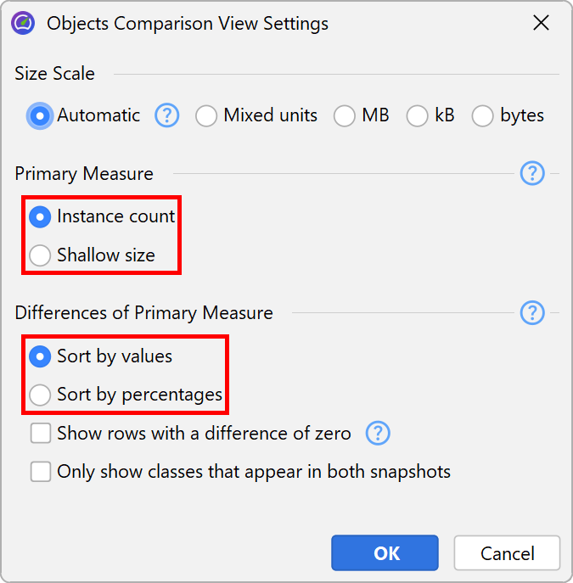Click help icon beside zero difference option
The width and height of the screenshot is (573, 583).
click(378, 434)
